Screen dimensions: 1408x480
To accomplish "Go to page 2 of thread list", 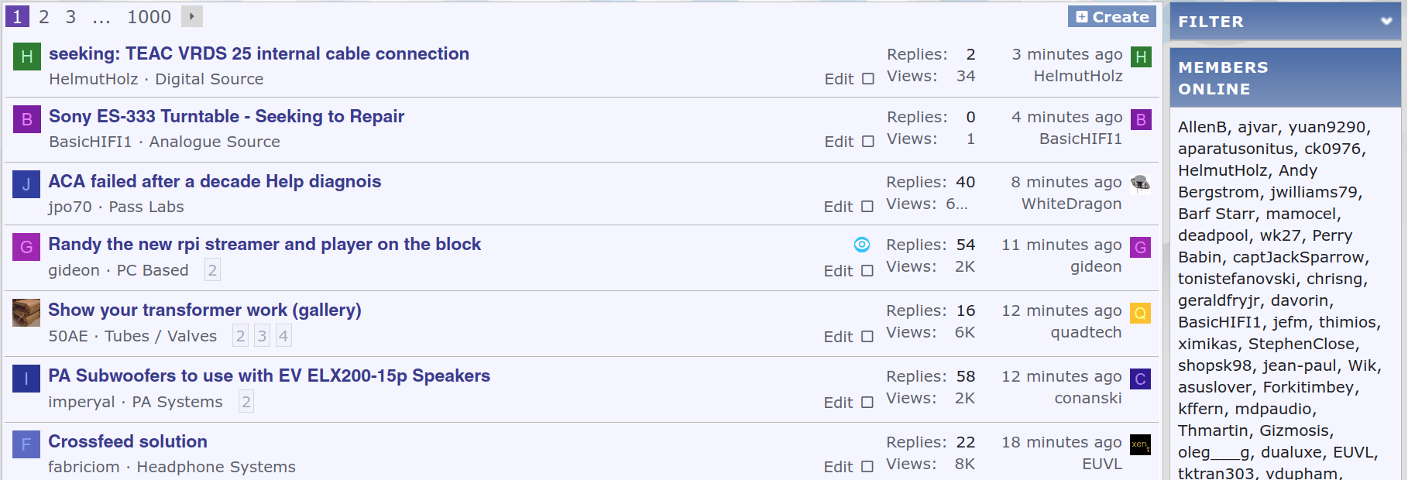I will pos(44,17).
